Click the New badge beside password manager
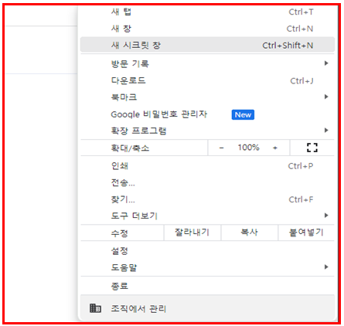This screenshot has height=326, width=344. (243, 114)
